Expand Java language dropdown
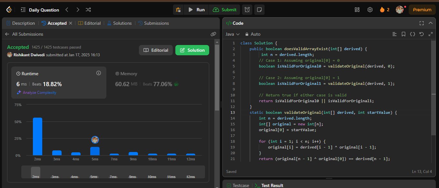 [232, 34]
